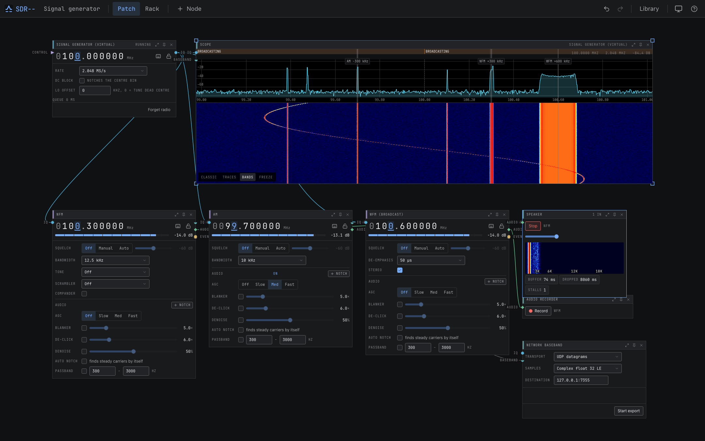Open the Rate 2.048 MS/s dropdown
The height and width of the screenshot is (441, 705).
(x=113, y=71)
